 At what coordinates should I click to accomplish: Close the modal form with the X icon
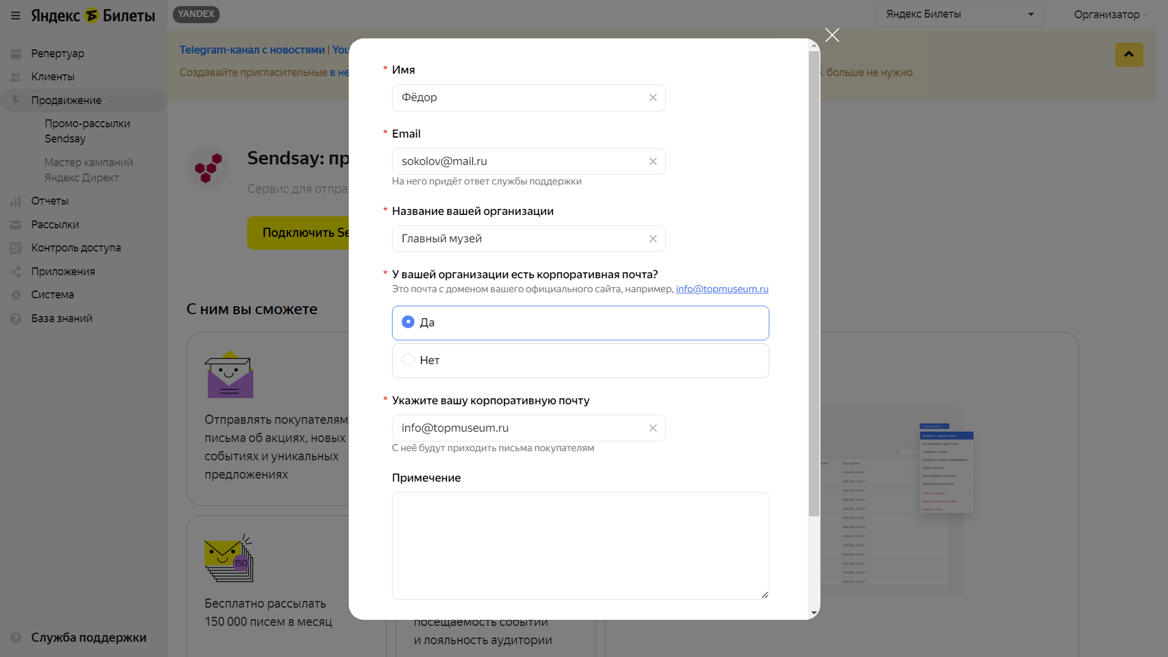click(x=831, y=35)
